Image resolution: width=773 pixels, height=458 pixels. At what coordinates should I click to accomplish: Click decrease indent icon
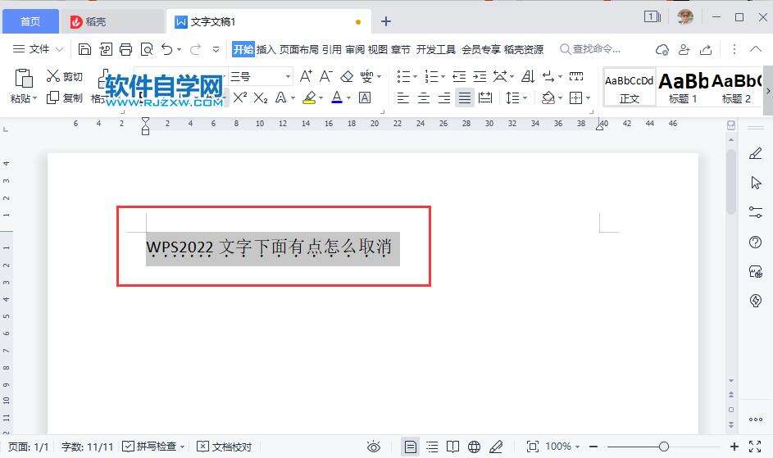[459, 76]
